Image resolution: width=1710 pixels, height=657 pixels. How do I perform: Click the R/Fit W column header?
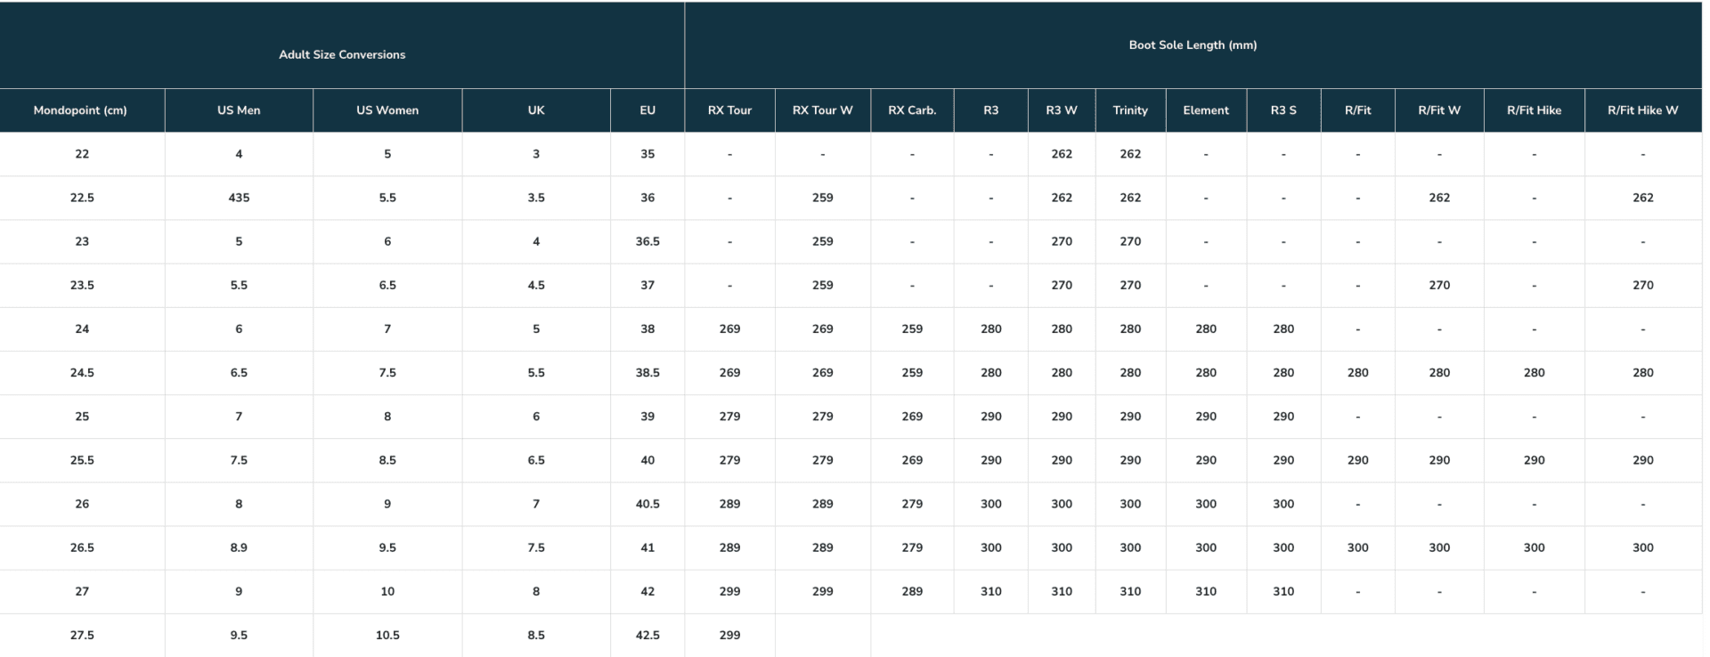click(1439, 110)
